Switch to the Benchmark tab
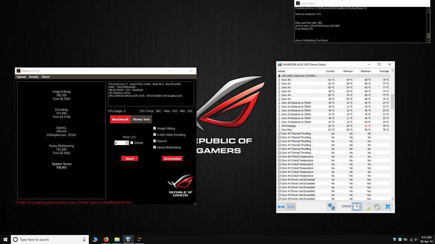 coord(121,119)
